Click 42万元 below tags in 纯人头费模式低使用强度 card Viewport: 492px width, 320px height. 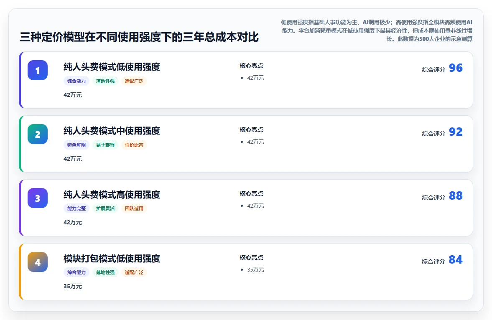[x=72, y=95]
